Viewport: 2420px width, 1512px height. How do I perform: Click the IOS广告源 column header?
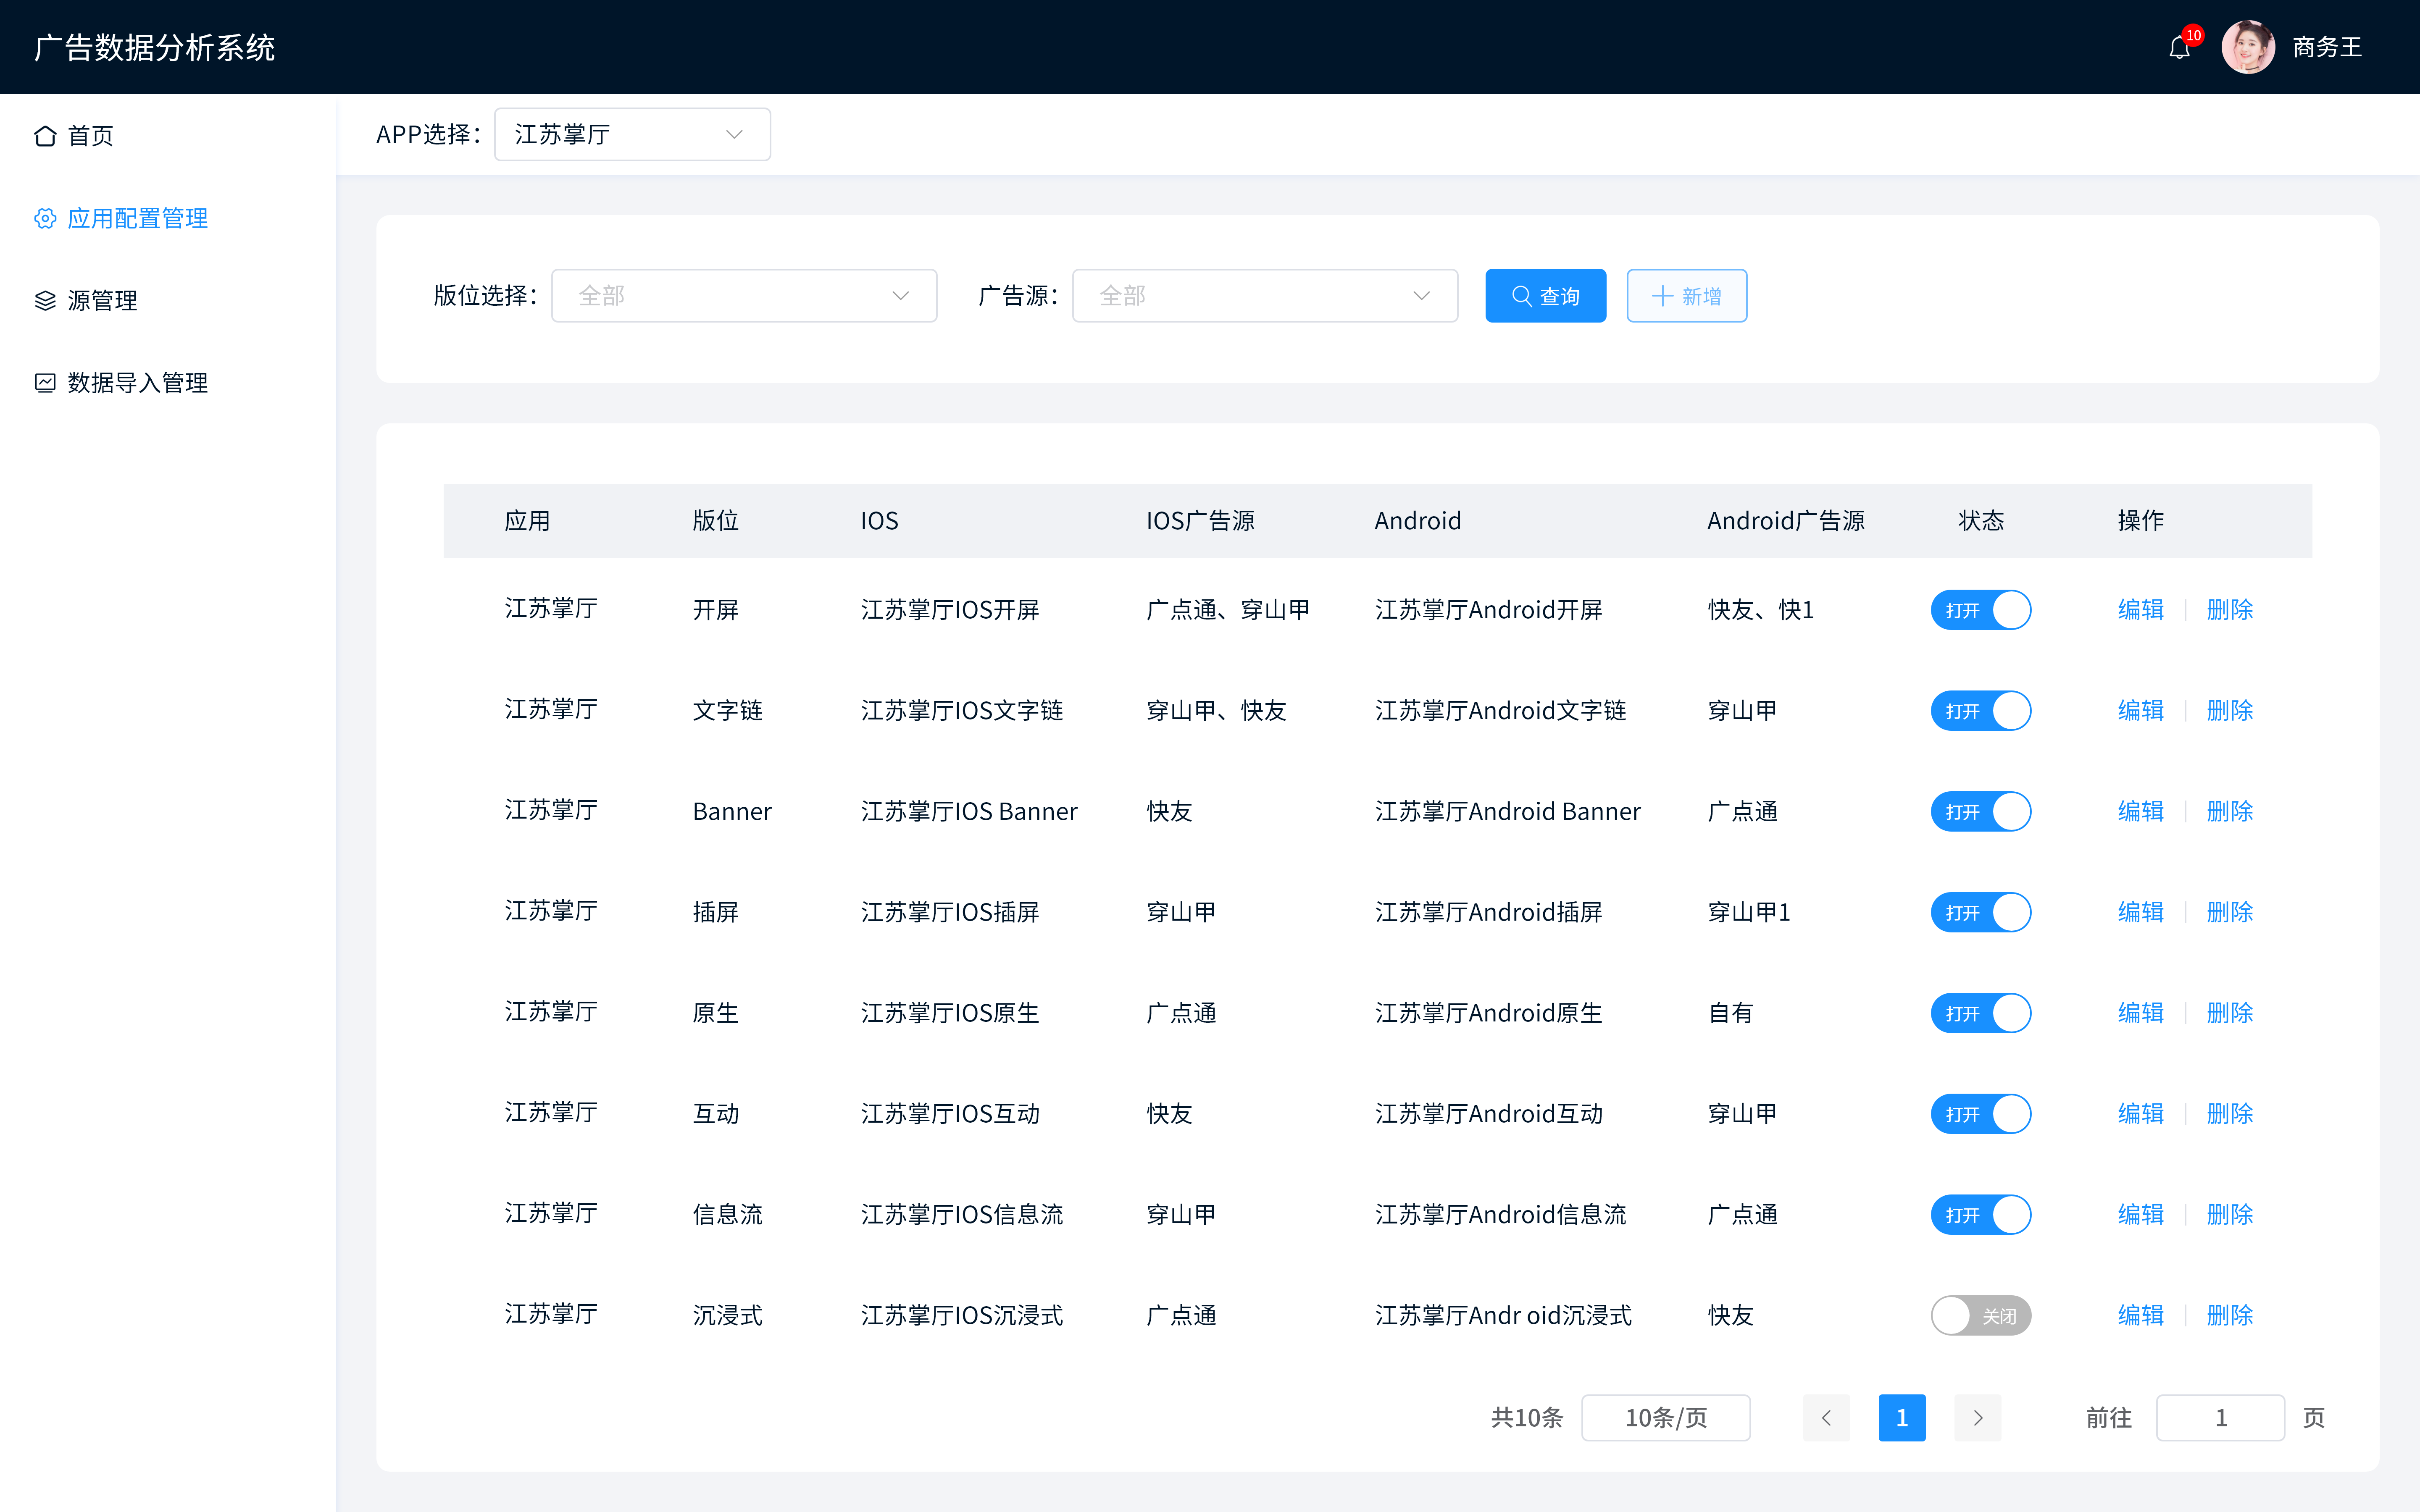click(1200, 521)
